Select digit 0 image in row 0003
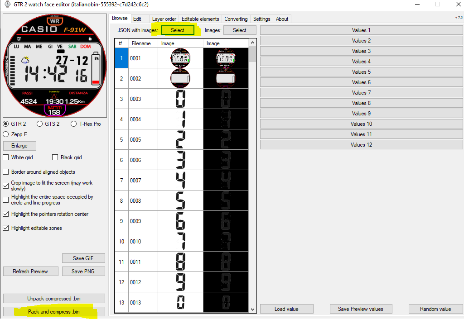The width and height of the screenshot is (464, 319). tap(180, 99)
